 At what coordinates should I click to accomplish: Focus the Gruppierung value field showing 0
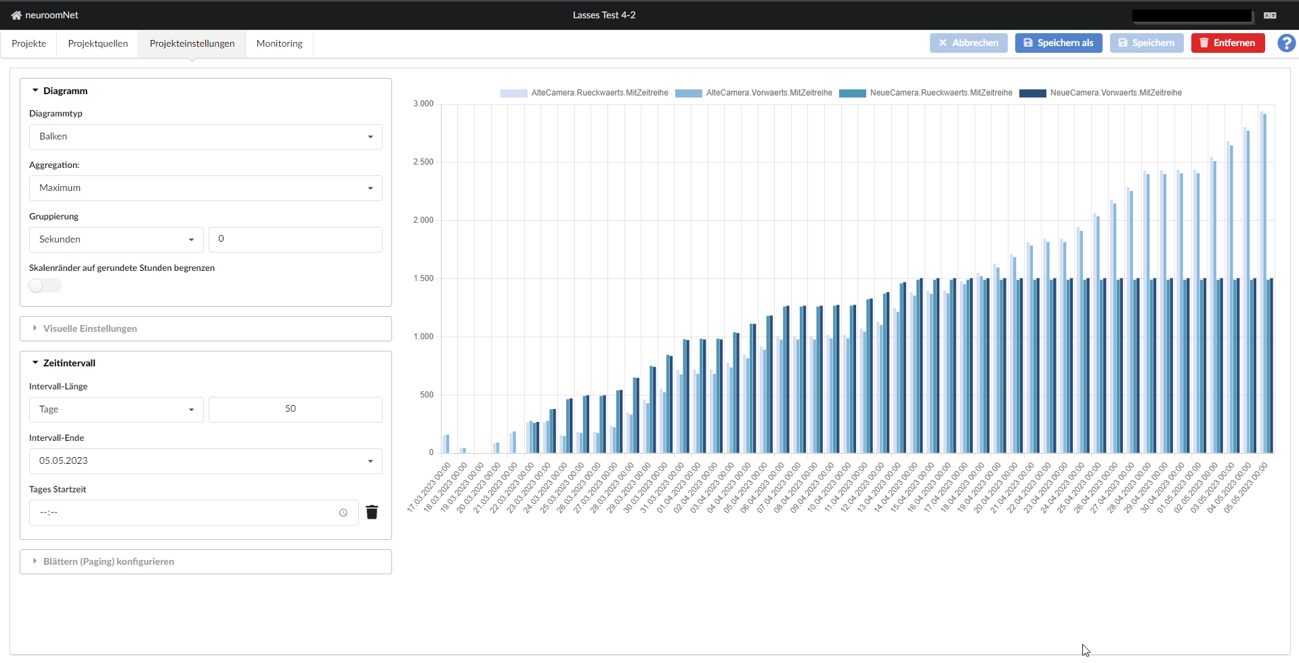295,240
